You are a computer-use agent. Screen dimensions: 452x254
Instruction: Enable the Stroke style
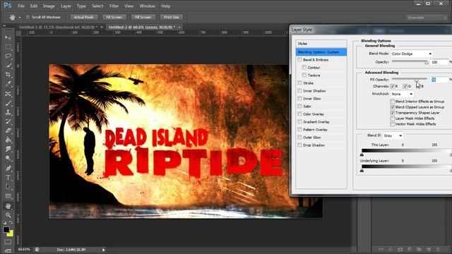tap(299, 83)
